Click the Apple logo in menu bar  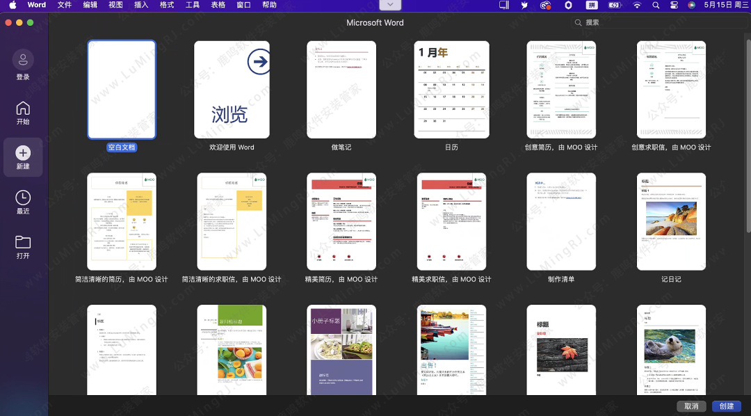(13, 5)
